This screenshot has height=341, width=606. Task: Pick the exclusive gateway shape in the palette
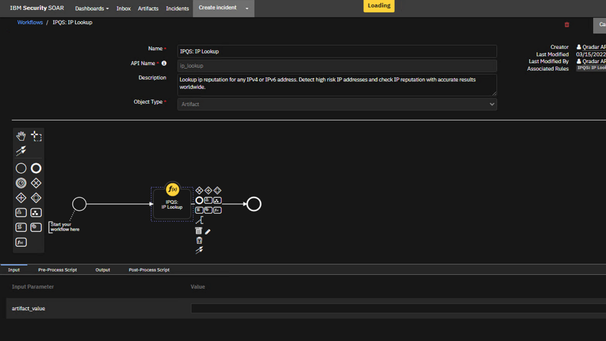36,183
